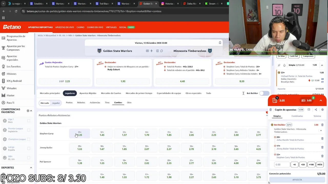Click the lightning quick-info icon in match header
The image size is (328, 184).
(x=151, y=51)
